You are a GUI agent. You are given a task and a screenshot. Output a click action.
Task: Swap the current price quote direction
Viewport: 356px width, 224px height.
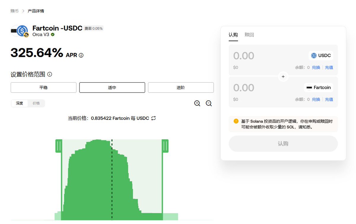click(x=153, y=118)
